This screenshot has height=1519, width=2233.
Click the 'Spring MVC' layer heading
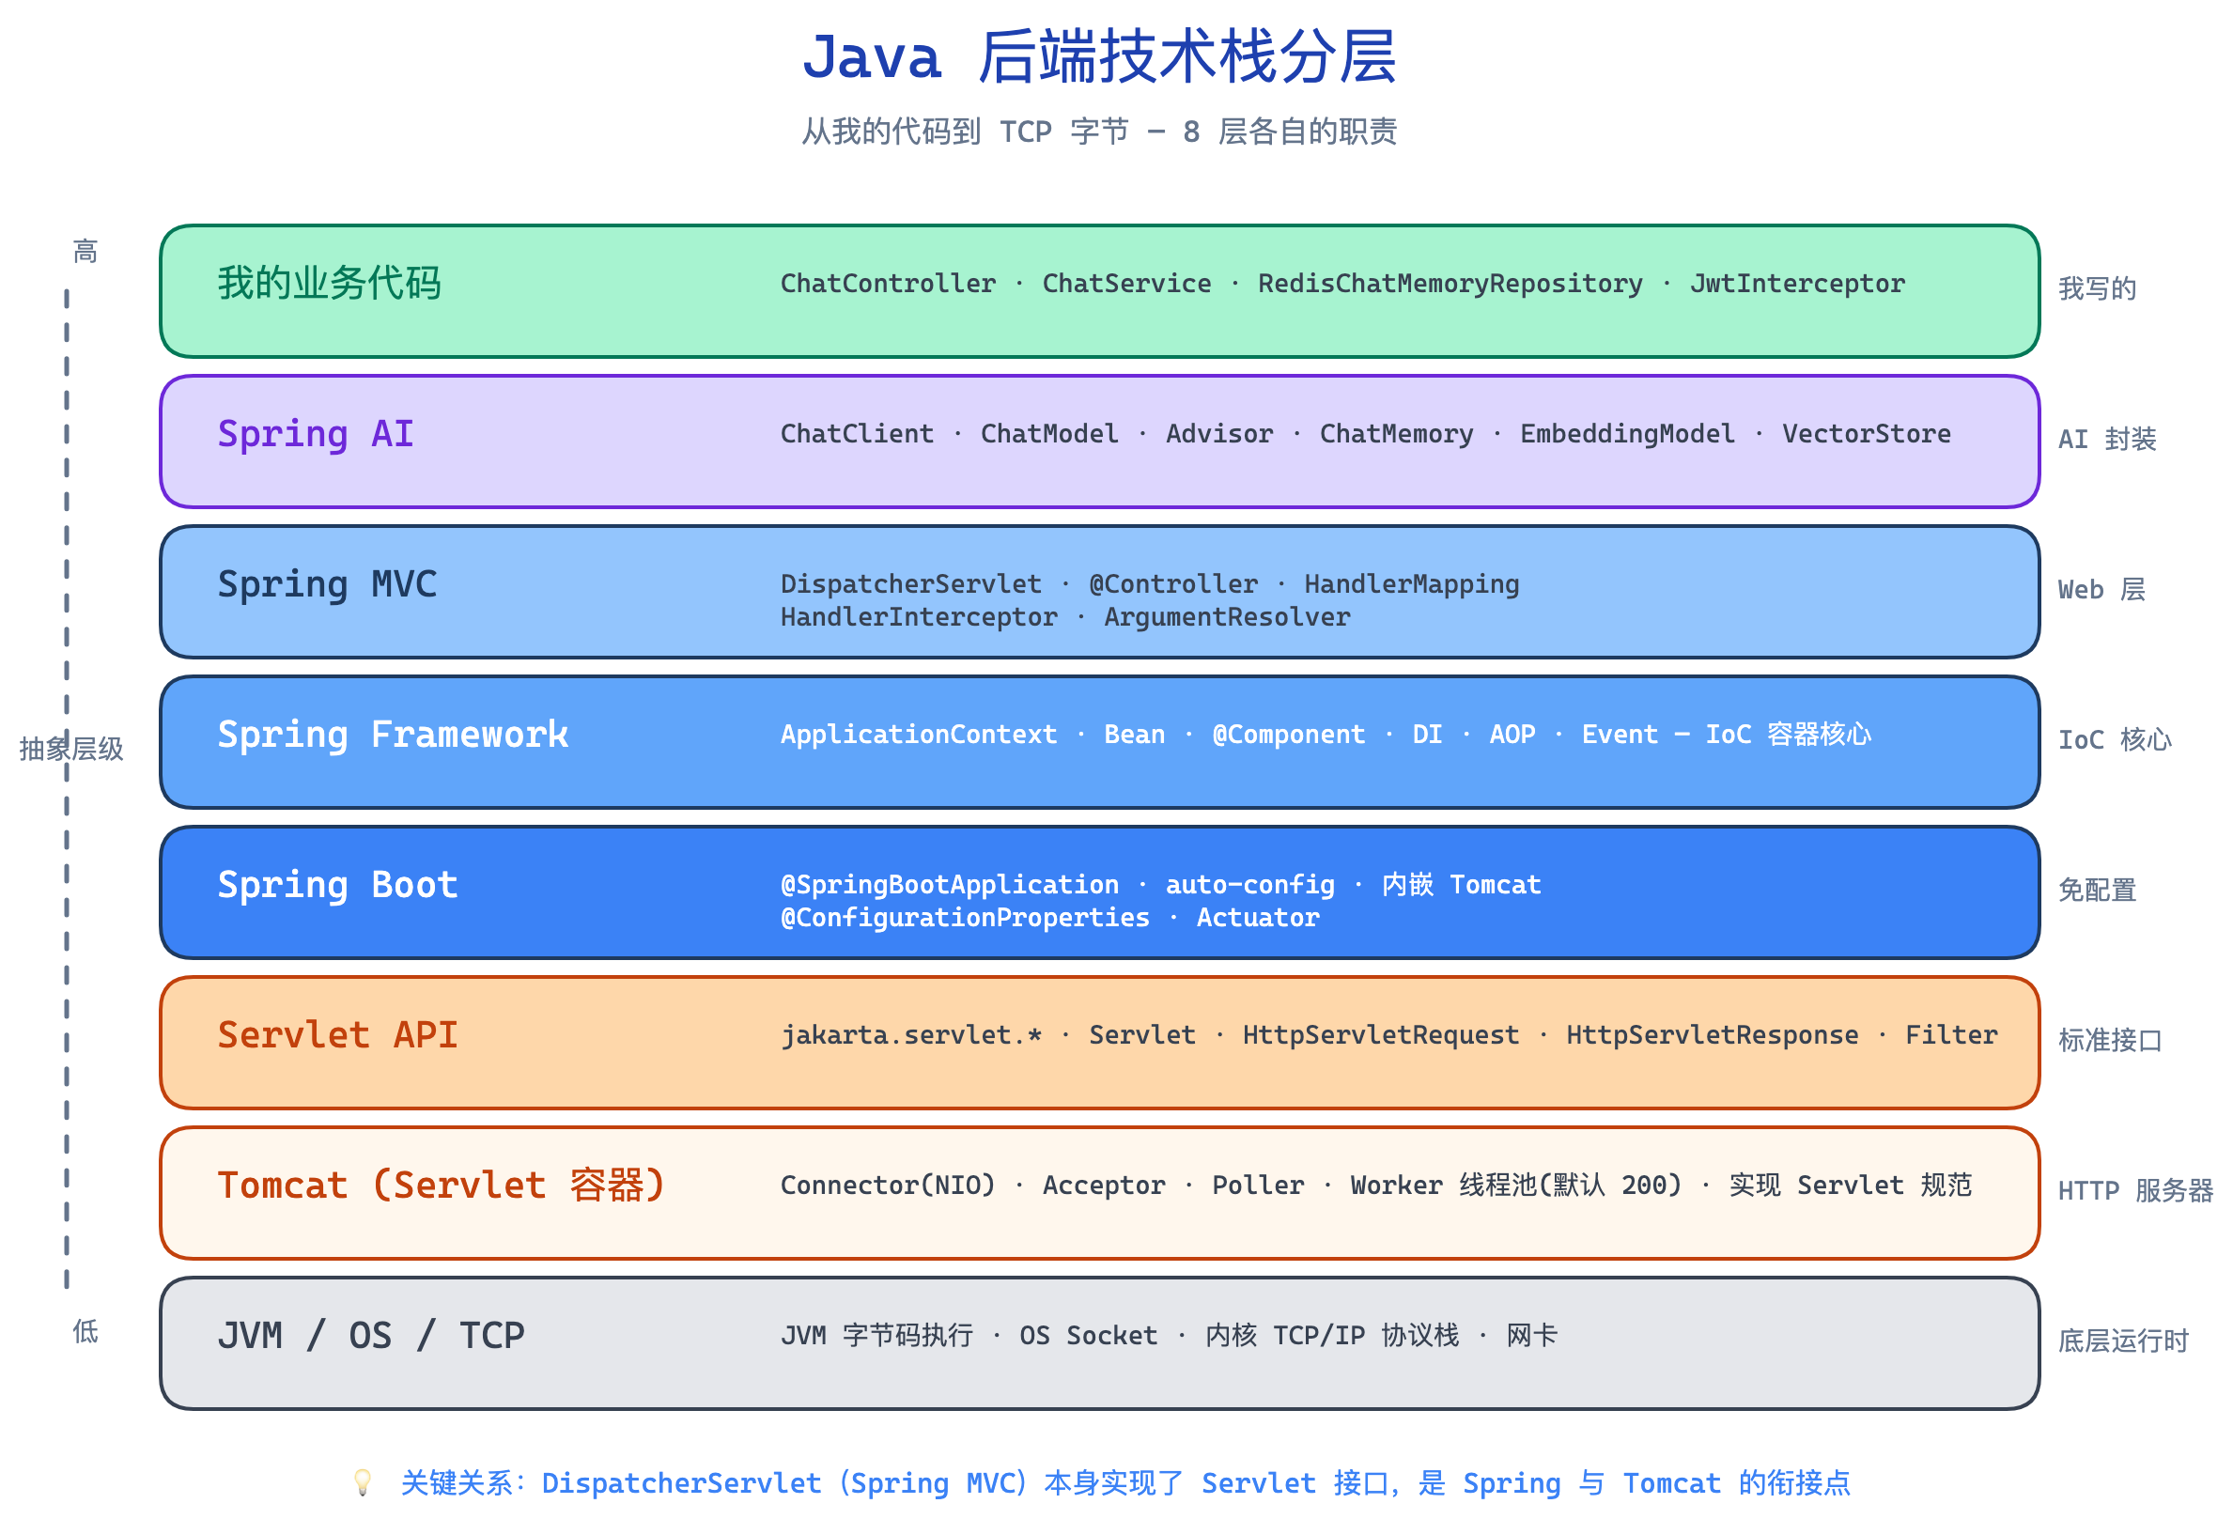328,584
